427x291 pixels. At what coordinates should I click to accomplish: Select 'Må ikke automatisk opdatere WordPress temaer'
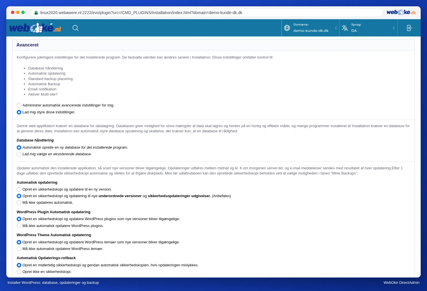[19, 249]
